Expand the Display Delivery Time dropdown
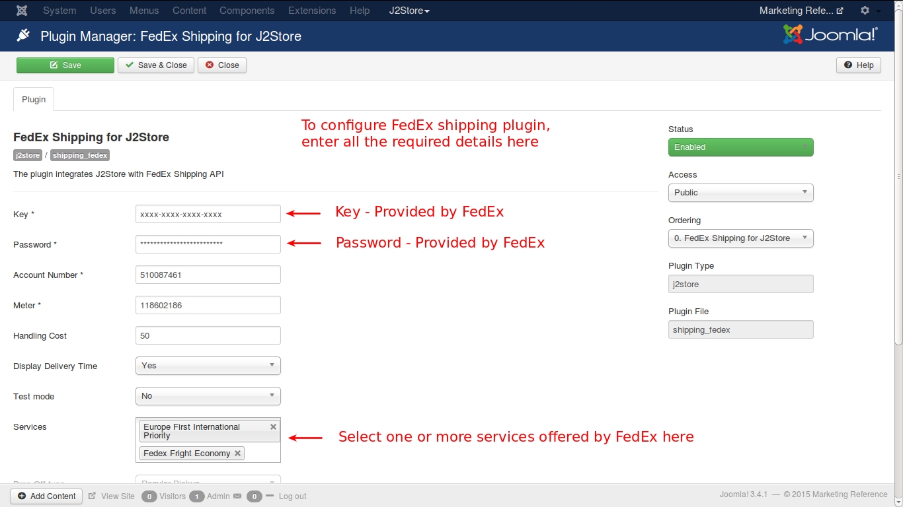The height and width of the screenshot is (507, 903). (208, 366)
